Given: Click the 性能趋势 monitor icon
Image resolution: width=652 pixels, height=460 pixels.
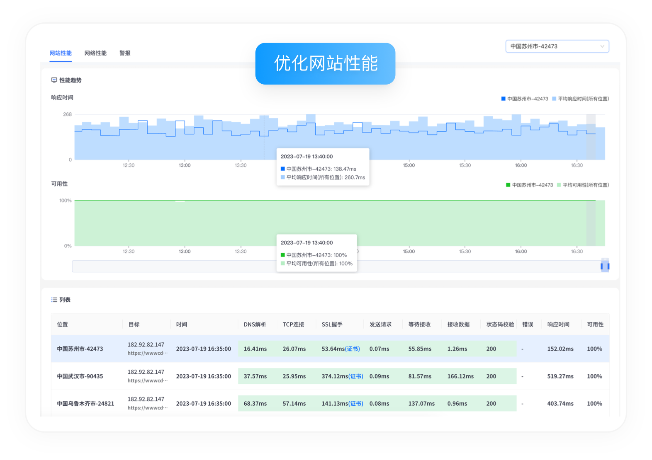Looking at the screenshot, I should pos(54,80).
